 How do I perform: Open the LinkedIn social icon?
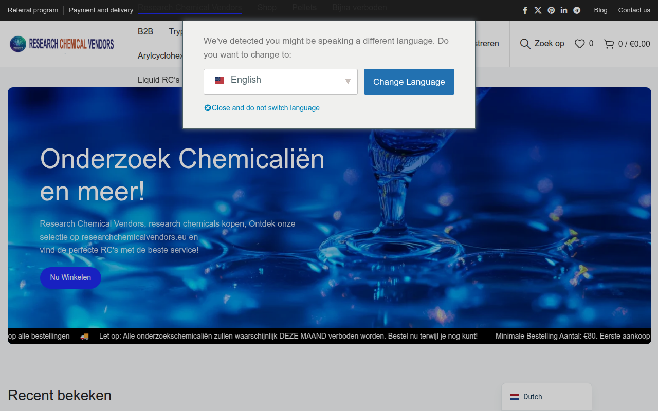564,10
